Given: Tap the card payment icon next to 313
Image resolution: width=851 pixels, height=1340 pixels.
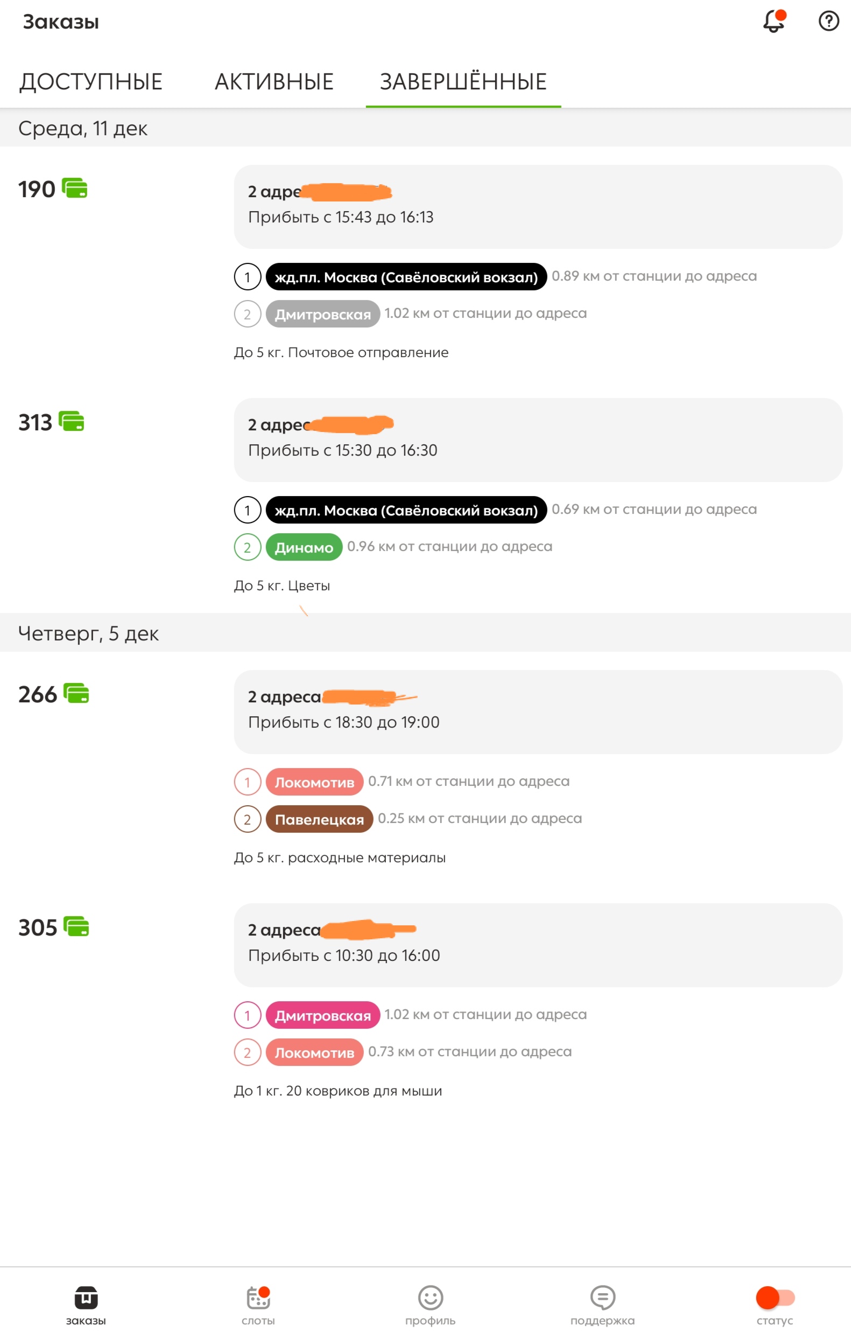Looking at the screenshot, I should pos(71,421).
